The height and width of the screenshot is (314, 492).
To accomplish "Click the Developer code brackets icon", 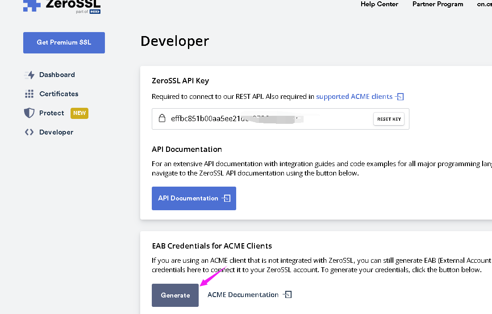I will coord(29,132).
